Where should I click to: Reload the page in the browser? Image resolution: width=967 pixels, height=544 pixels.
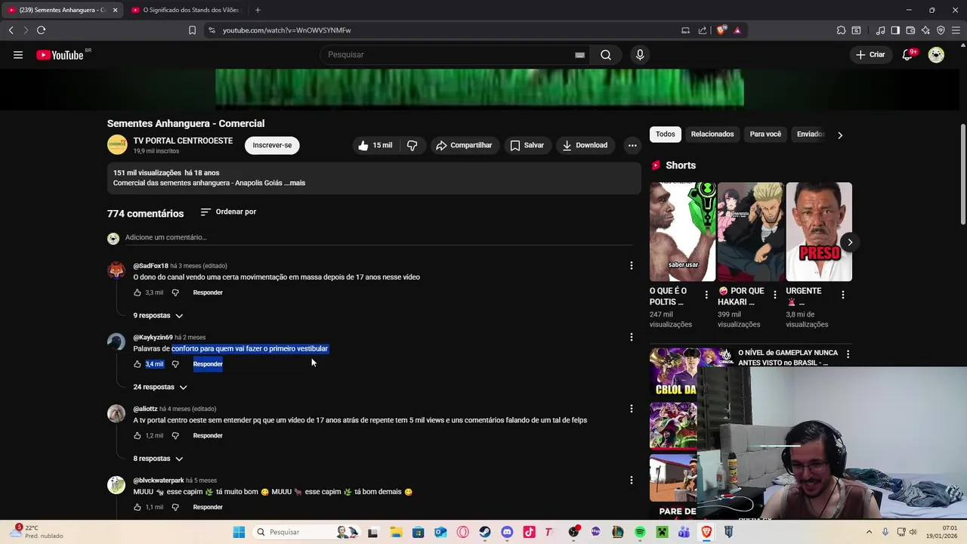(x=41, y=30)
